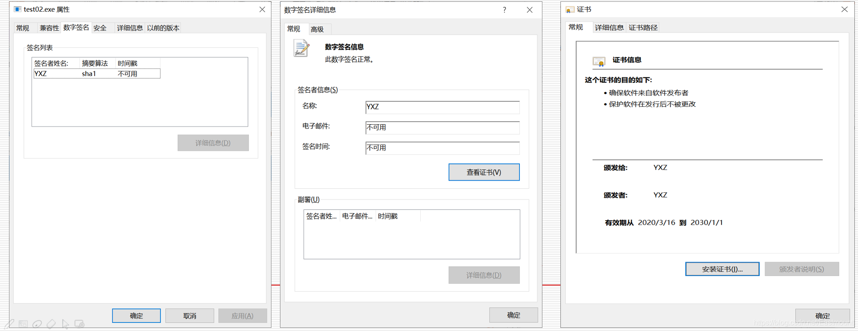
Task: Click 不可用 timestamp cell in signature list
Action: click(x=128, y=74)
